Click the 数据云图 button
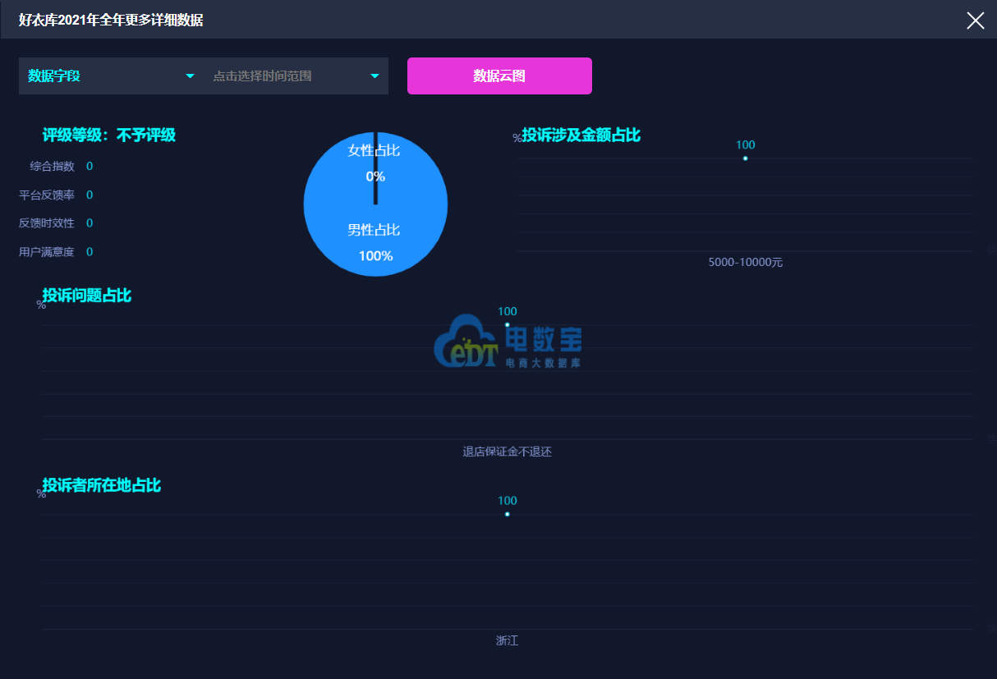Viewport: 997px width, 679px height. [499, 76]
